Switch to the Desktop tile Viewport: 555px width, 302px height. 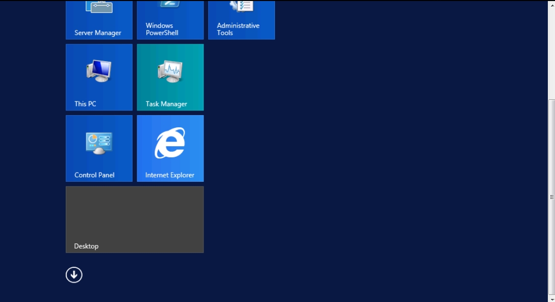(x=135, y=219)
